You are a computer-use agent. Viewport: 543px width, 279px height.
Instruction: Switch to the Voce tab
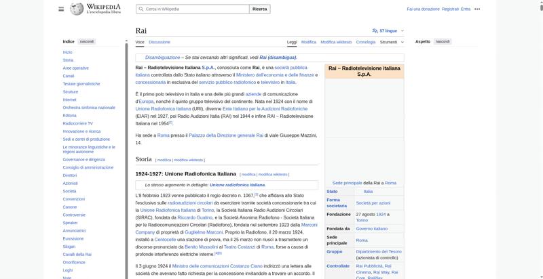140,42
